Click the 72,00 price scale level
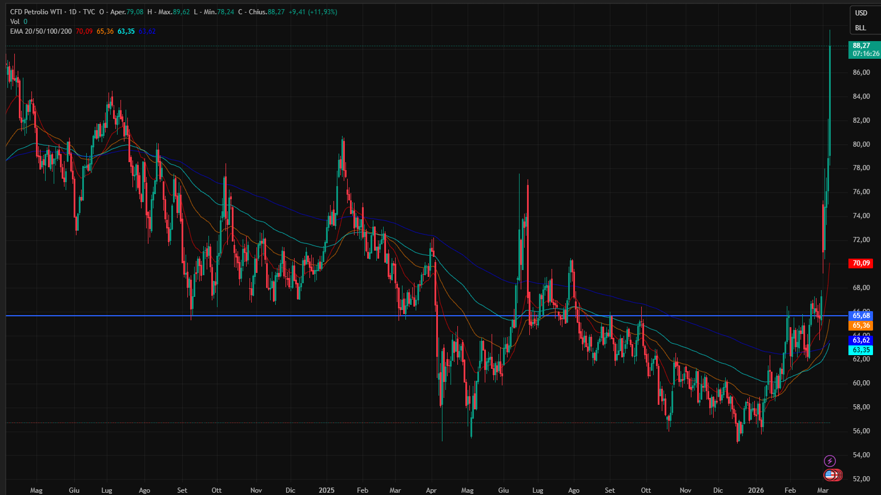The height and width of the screenshot is (495, 881). tap(861, 240)
